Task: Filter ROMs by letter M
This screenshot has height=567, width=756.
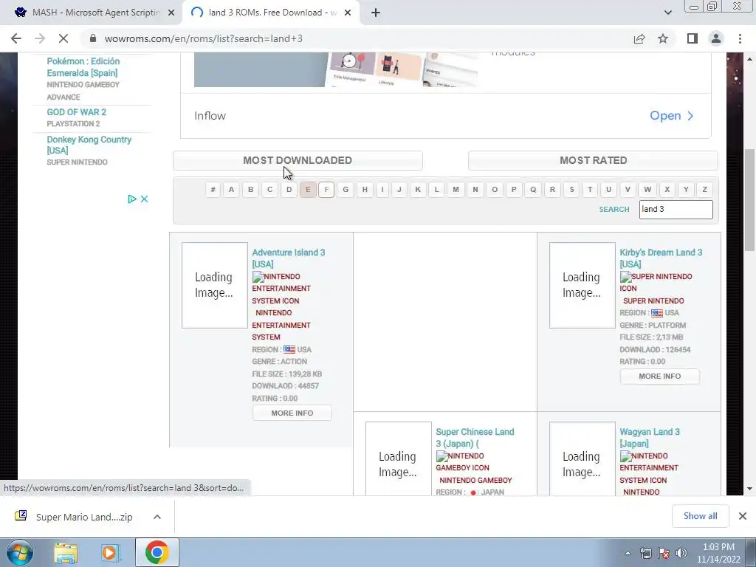Action: pos(456,190)
